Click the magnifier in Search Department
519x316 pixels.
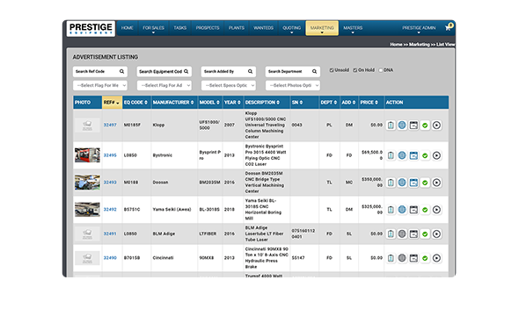click(x=314, y=71)
